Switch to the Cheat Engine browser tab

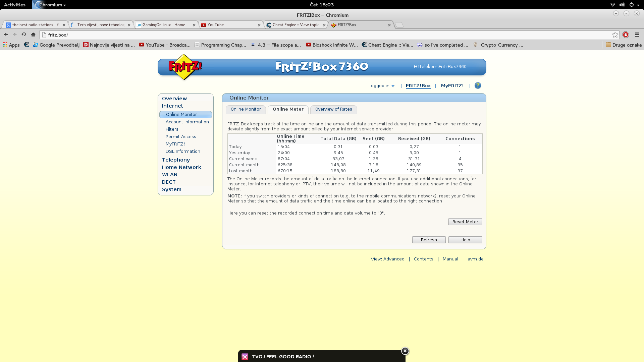(296, 25)
